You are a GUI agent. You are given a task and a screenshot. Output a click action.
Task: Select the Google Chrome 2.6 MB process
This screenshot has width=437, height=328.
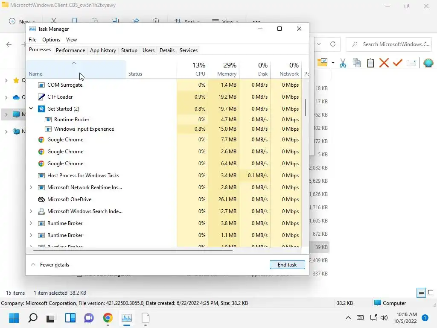click(x=163, y=152)
